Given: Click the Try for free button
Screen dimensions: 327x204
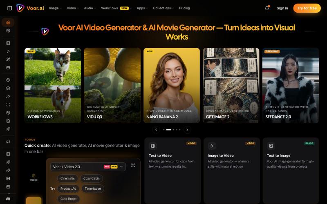Looking at the screenshot, I should (x=307, y=8).
